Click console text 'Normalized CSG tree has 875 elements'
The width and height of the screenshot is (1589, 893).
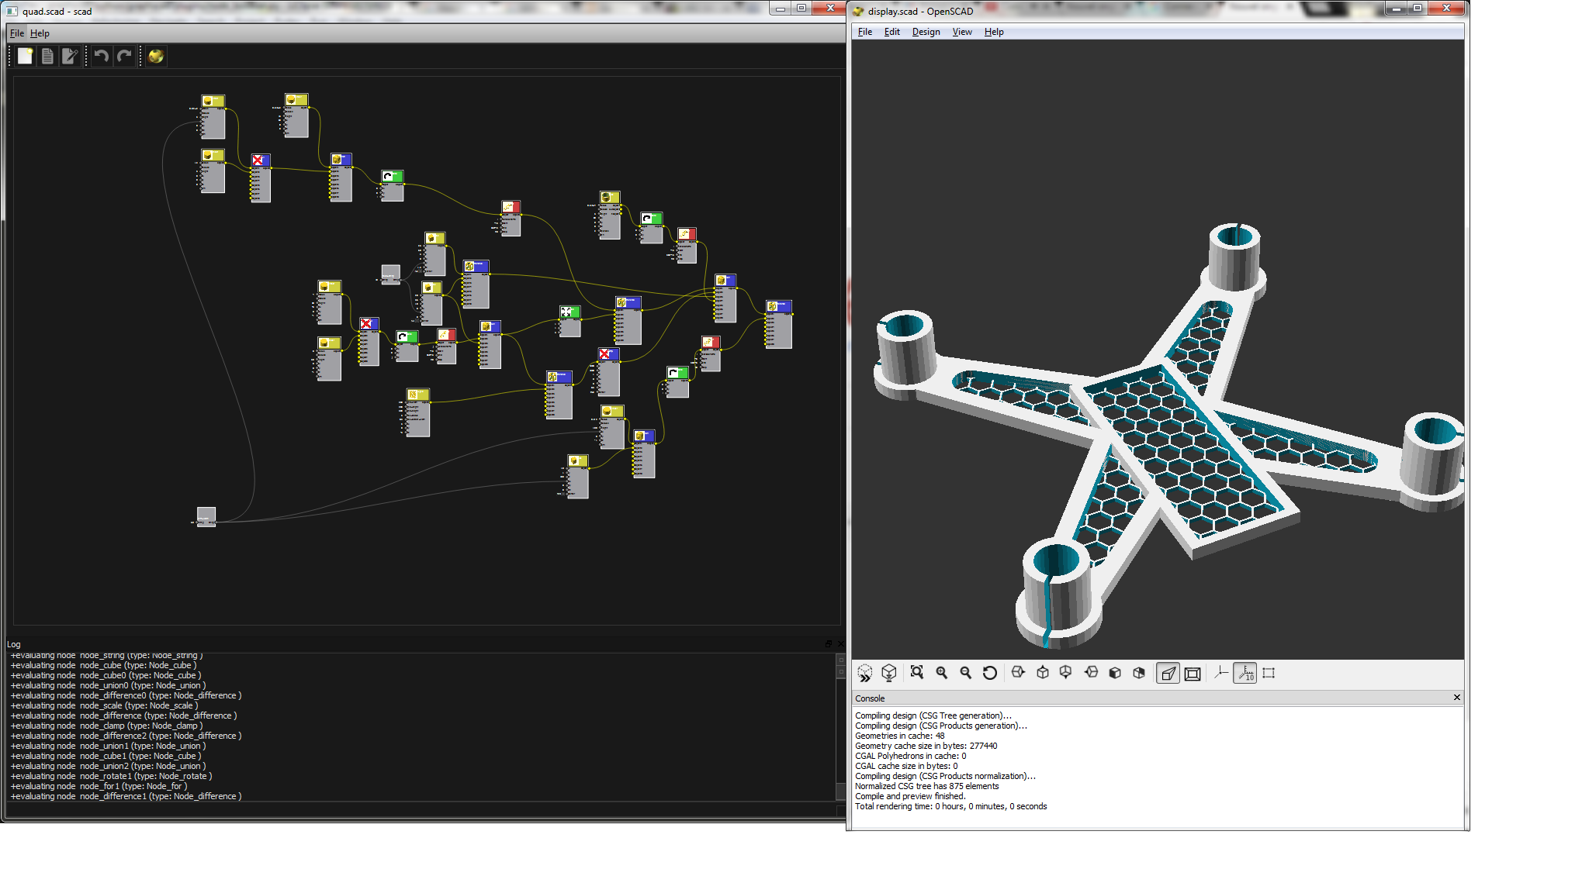coord(927,786)
